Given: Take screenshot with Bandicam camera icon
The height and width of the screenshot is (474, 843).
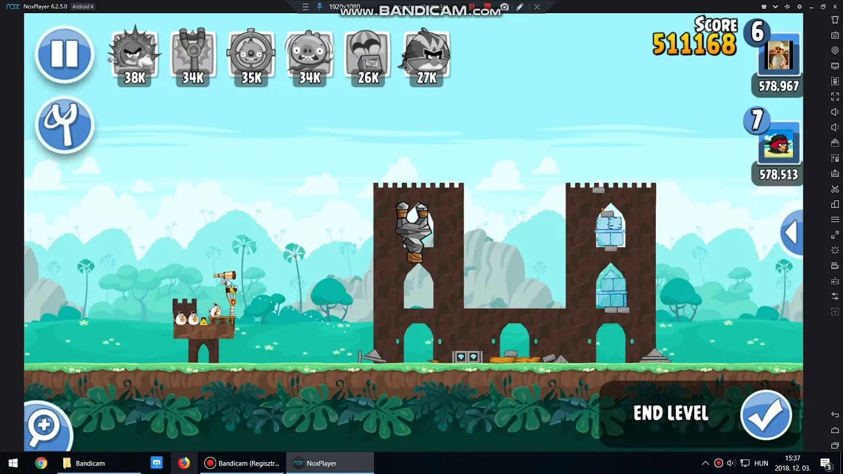Looking at the screenshot, I should click(504, 7).
